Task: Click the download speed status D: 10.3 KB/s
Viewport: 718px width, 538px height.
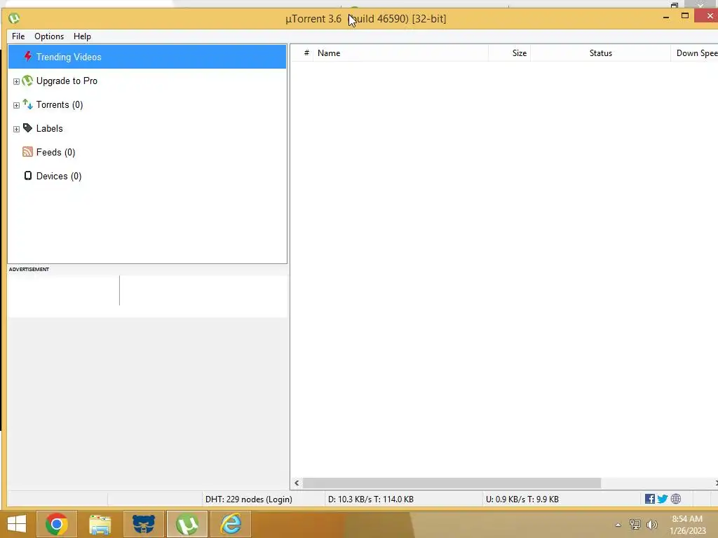Action: [371, 499]
